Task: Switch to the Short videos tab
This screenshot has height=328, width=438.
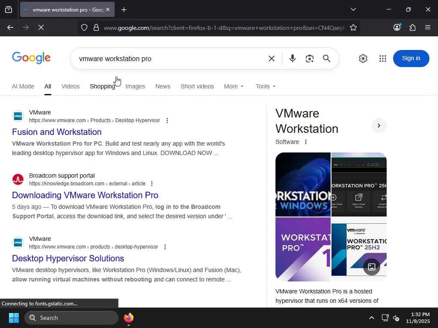Action: click(x=197, y=86)
